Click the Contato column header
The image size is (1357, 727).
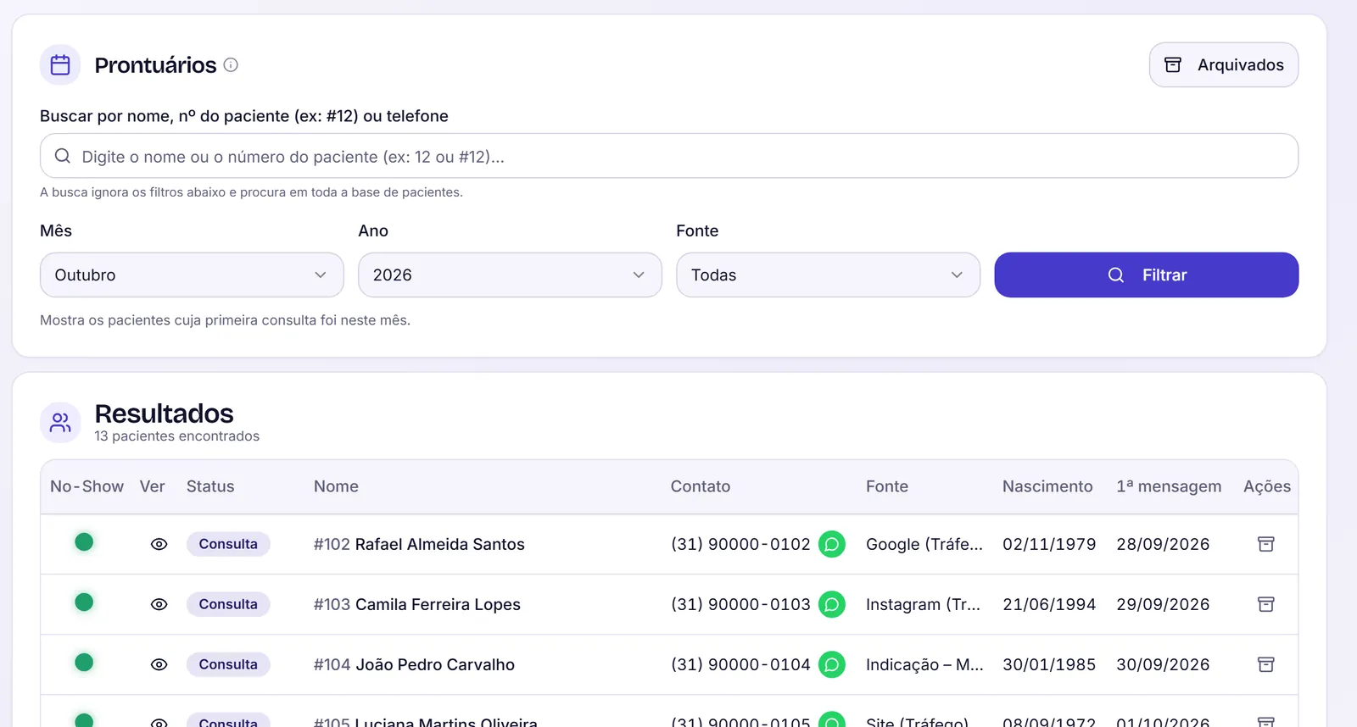point(701,486)
